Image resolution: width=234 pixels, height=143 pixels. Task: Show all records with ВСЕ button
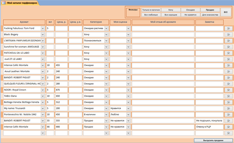(x=226, y=12)
